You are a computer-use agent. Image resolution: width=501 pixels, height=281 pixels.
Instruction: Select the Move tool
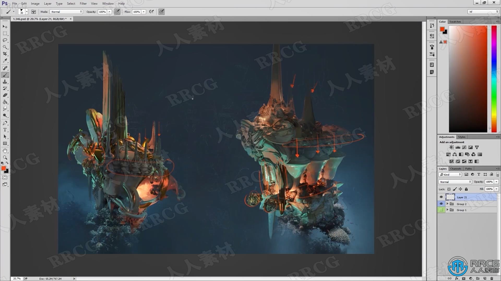click(x=5, y=27)
